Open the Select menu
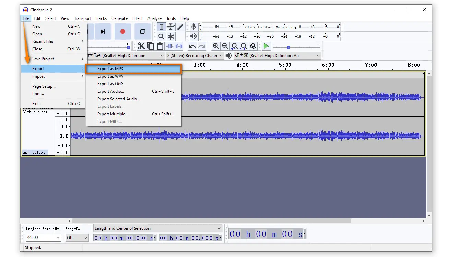The height and width of the screenshot is (257, 452). (x=50, y=18)
